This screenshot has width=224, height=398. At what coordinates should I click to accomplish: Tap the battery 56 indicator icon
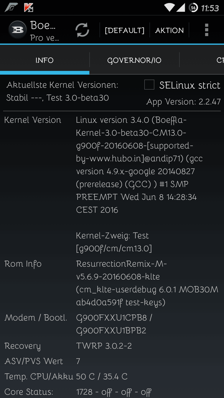pyautogui.click(x=193, y=8)
